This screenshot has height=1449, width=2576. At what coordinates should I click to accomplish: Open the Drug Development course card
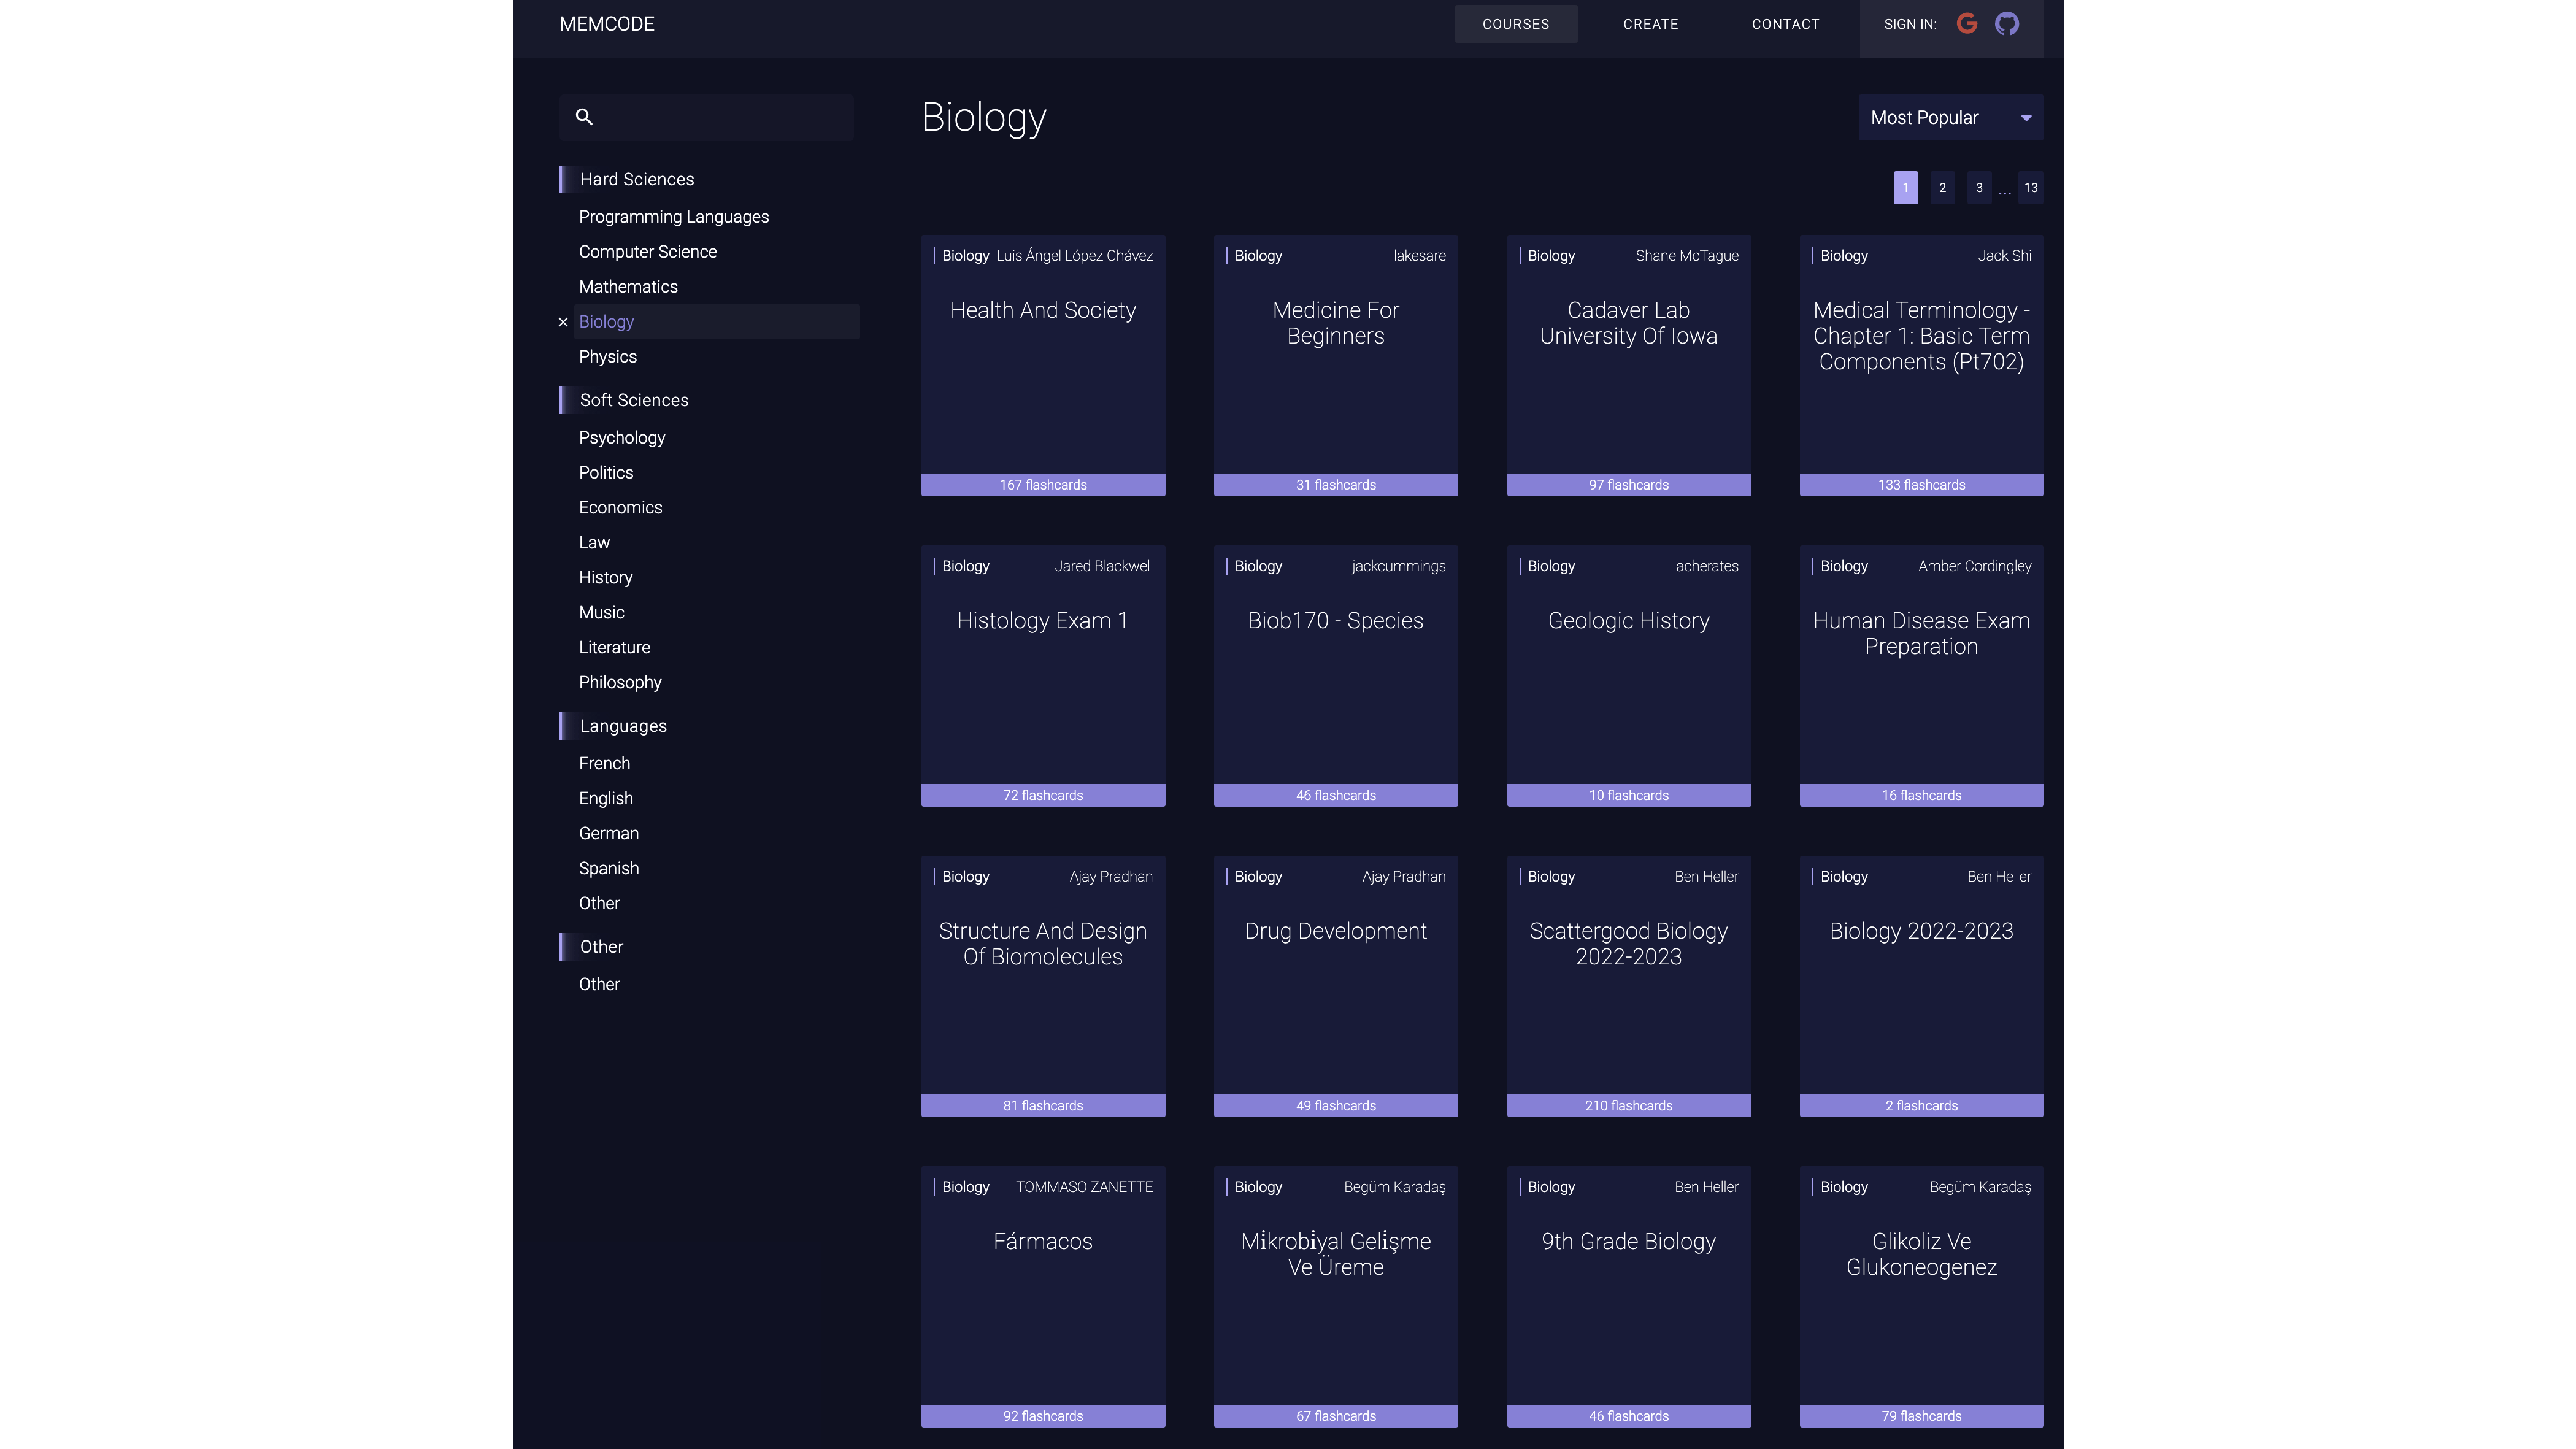tap(1335, 985)
